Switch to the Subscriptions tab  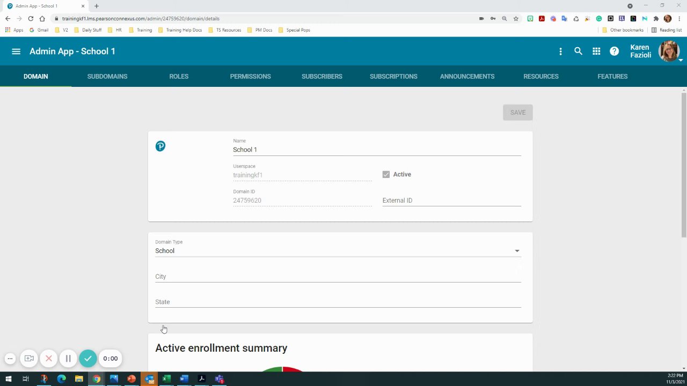click(393, 76)
